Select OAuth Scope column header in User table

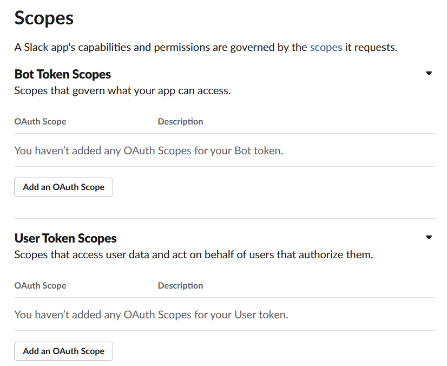[40, 285]
